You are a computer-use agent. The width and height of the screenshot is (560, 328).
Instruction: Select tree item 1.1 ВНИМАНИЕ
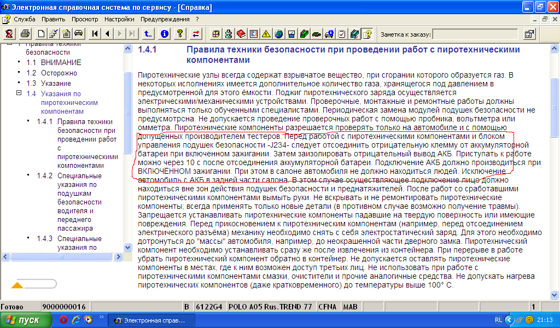tap(61, 62)
